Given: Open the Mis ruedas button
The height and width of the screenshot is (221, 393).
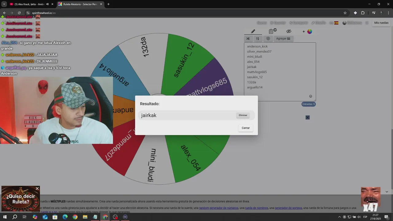Looking at the screenshot, I should (381, 23).
